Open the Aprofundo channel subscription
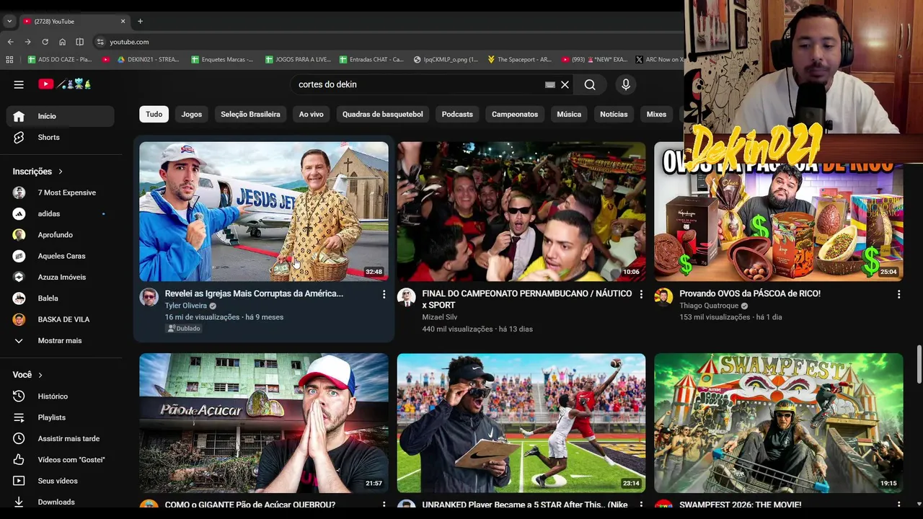Viewport: 923px width, 519px height. 60,235
